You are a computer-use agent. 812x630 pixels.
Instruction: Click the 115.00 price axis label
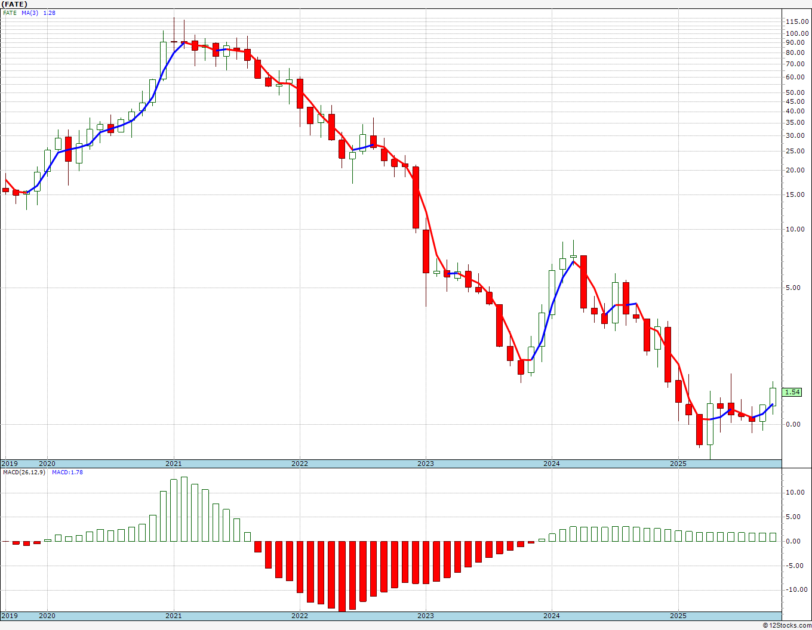(x=797, y=21)
